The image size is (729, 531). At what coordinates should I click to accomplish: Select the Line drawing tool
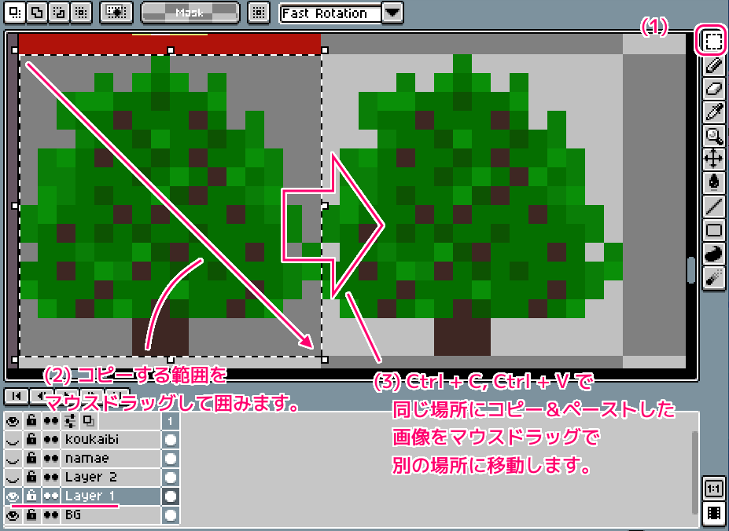(x=714, y=205)
